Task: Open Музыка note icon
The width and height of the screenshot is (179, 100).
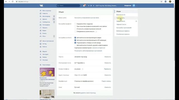Action: click(41, 28)
